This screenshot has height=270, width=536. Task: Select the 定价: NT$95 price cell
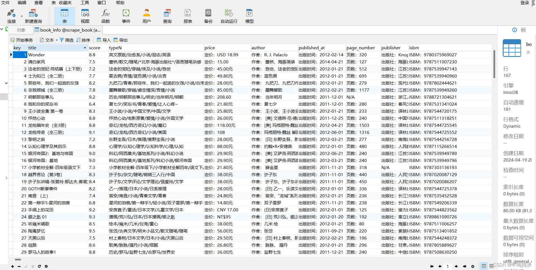coord(227,217)
